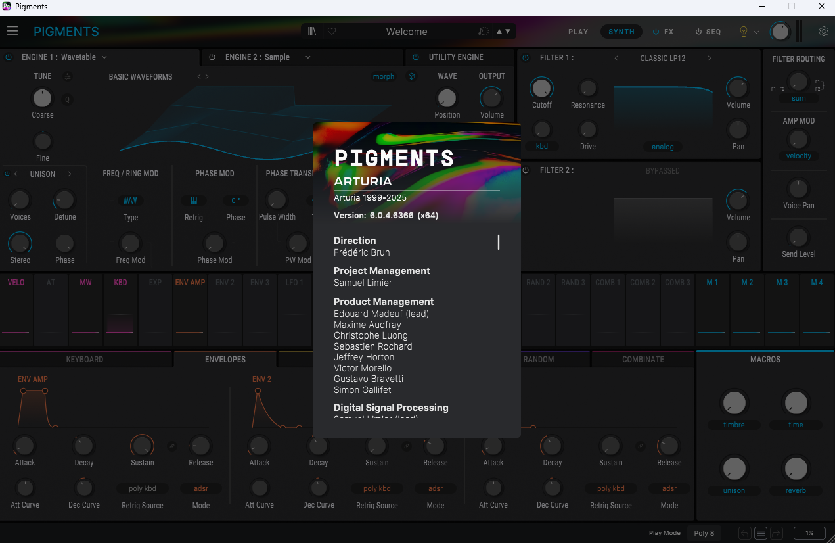Click the undo arrow in bottom bar
This screenshot has height=543, width=835.
[744, 533]
